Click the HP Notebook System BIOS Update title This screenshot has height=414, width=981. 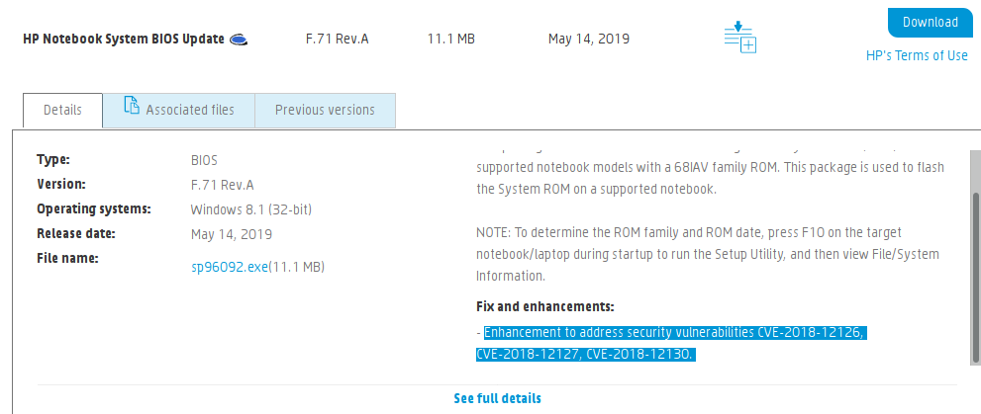(124, 39)
